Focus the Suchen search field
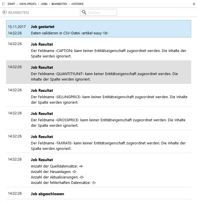Image resolution: width=197 pixels, height=203 pixels. coord(101,12)
